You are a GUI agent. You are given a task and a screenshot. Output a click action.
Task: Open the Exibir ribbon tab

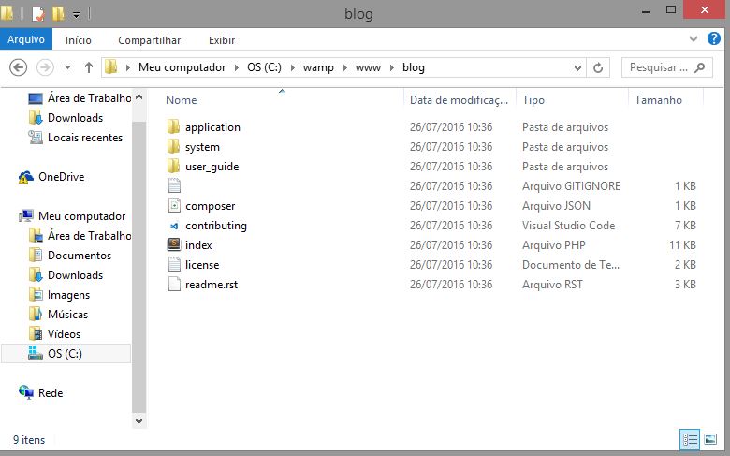point(222,40)
